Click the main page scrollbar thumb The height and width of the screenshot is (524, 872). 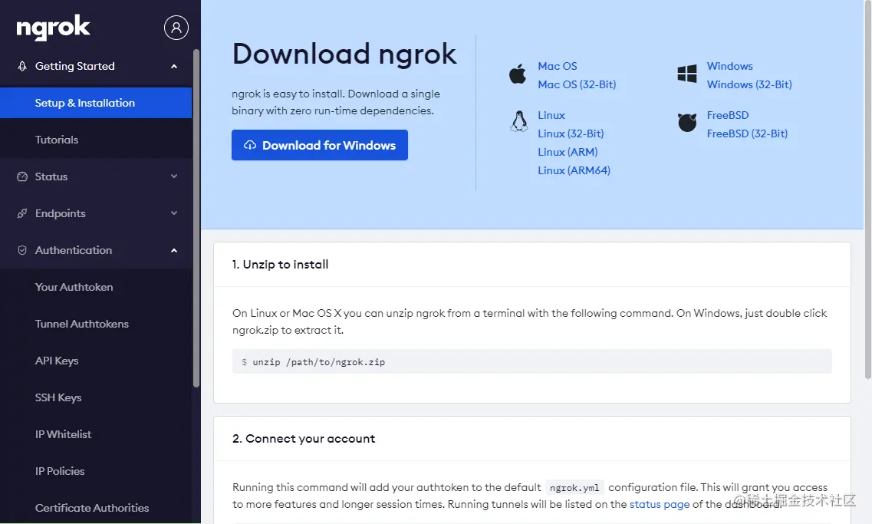[x=868, y=189]
